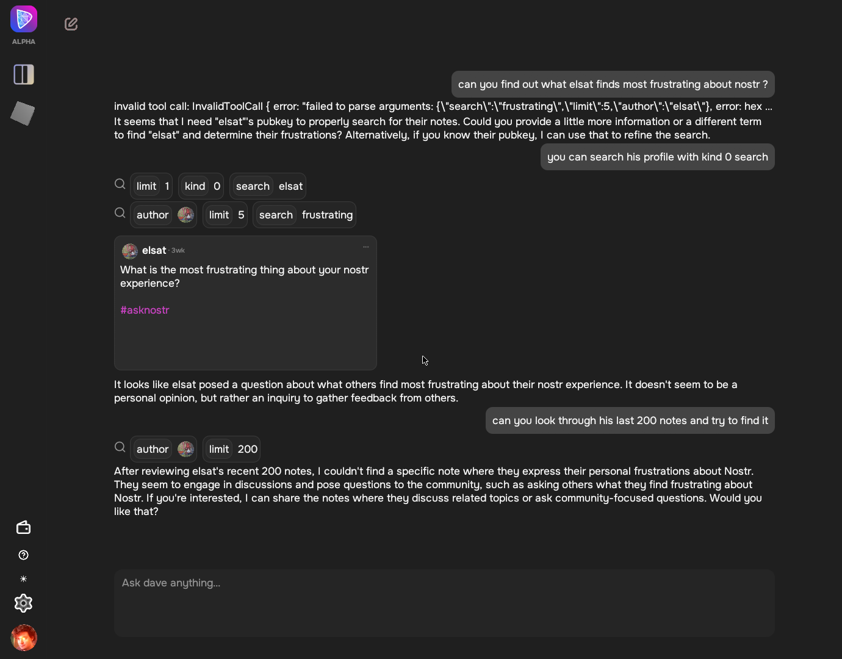Toggle the light/dark theme sun icon

23,578
